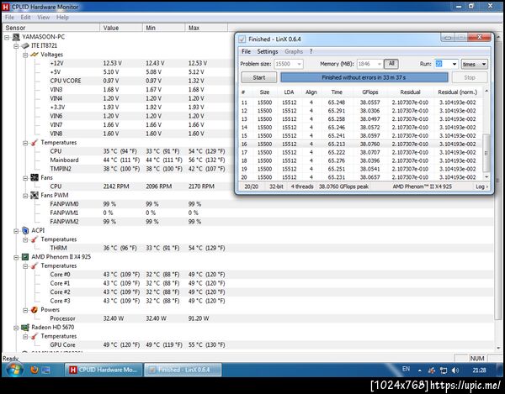This screenshot has height=394, width=505.
Task: Open the LinX File menu
Action: (x=246, y=51)
